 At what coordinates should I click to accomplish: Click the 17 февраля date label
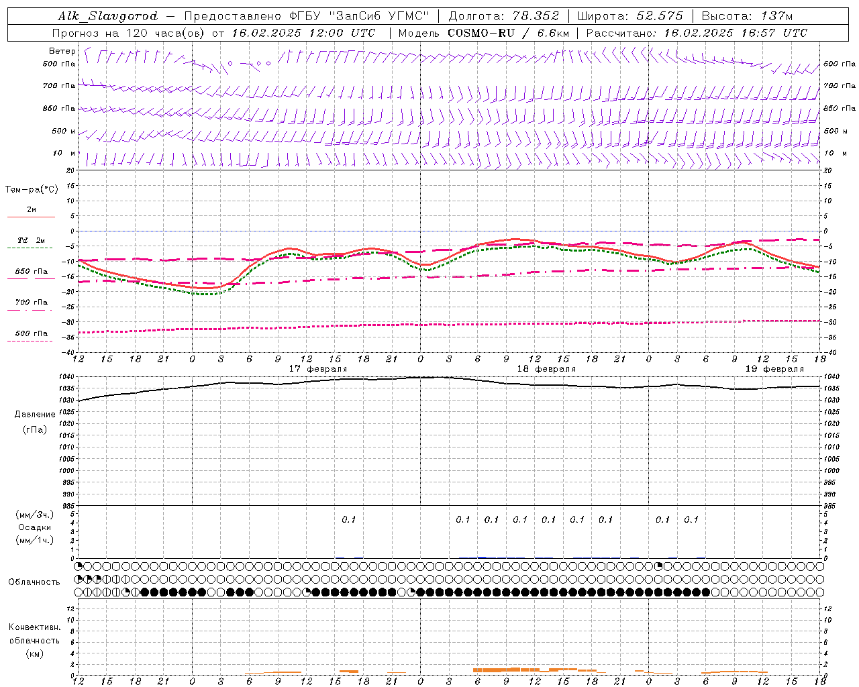point(318,369)
